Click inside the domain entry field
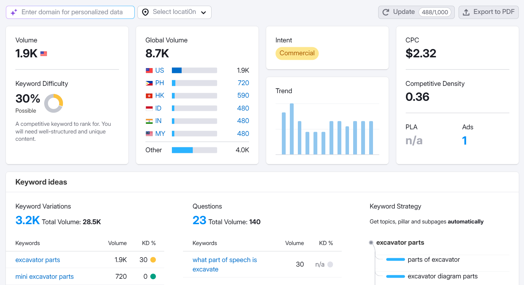Viewport: 524px width, 285px height. (x=70, y=12)
